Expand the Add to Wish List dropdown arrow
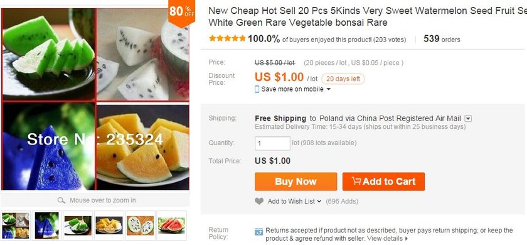The height and width of the screenshot is (245, 527). click(x=319, y=202)
